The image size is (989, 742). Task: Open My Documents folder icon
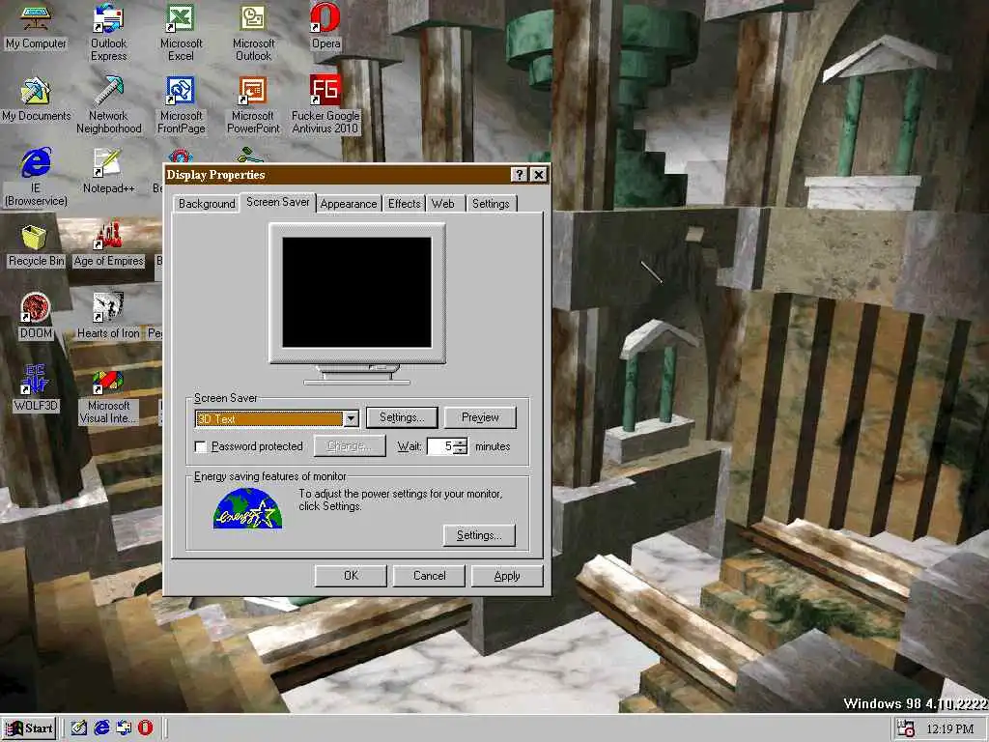pyautogui.click(x=36, y=100)
